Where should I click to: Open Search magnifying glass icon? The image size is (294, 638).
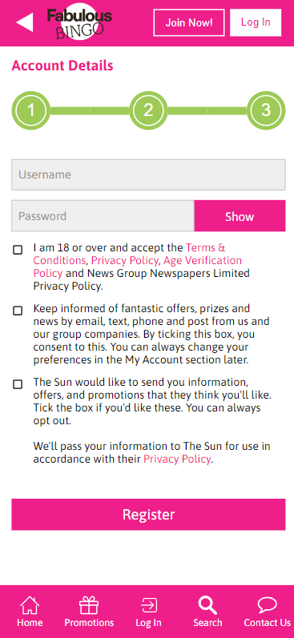207,605
